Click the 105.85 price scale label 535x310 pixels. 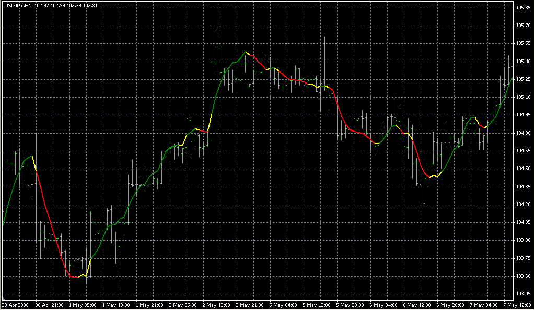click(523, 7)
